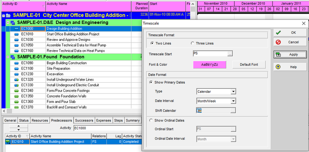Close the Timescale dialog

(x=304, y=24)
